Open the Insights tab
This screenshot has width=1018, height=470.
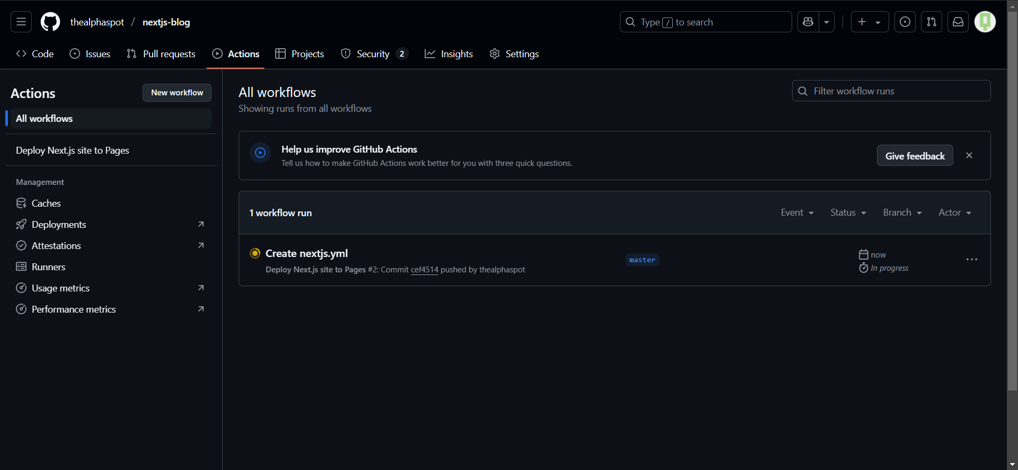[449, 54]
